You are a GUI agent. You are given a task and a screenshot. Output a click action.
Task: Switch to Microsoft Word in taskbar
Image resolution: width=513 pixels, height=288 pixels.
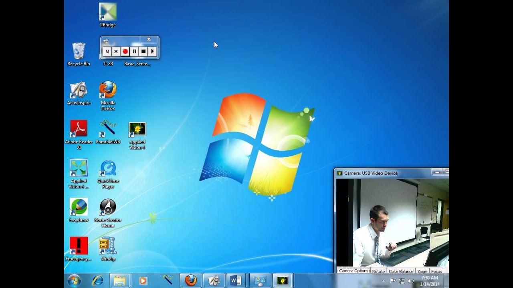point(236,281)
